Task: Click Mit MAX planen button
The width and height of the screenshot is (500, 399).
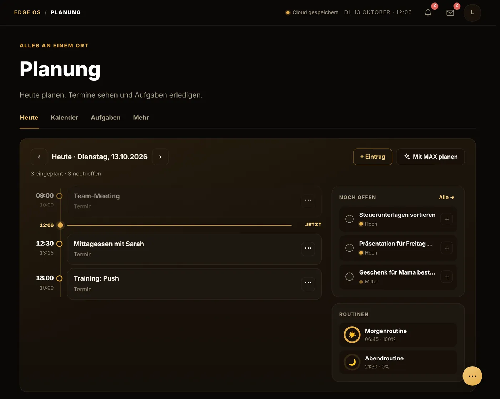Action: click(x=430, y=157)
